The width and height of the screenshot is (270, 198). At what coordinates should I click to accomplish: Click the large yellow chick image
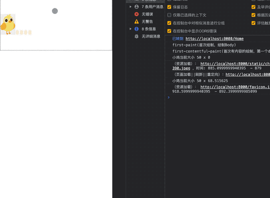point(8,24)
